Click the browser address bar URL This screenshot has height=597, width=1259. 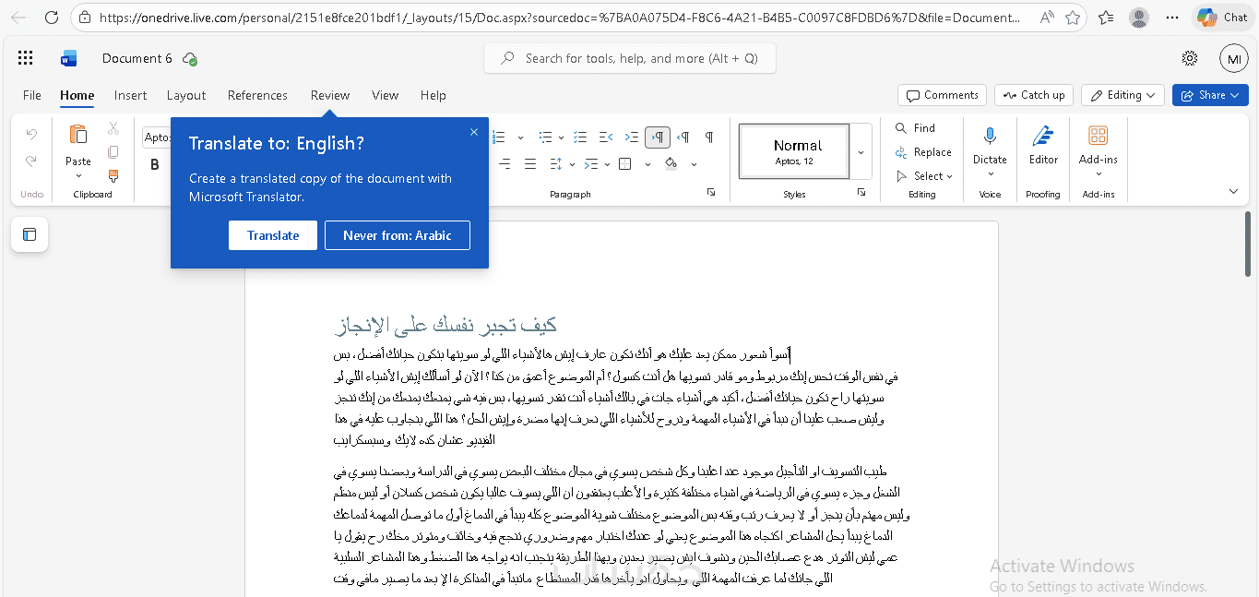click(559, 18)
